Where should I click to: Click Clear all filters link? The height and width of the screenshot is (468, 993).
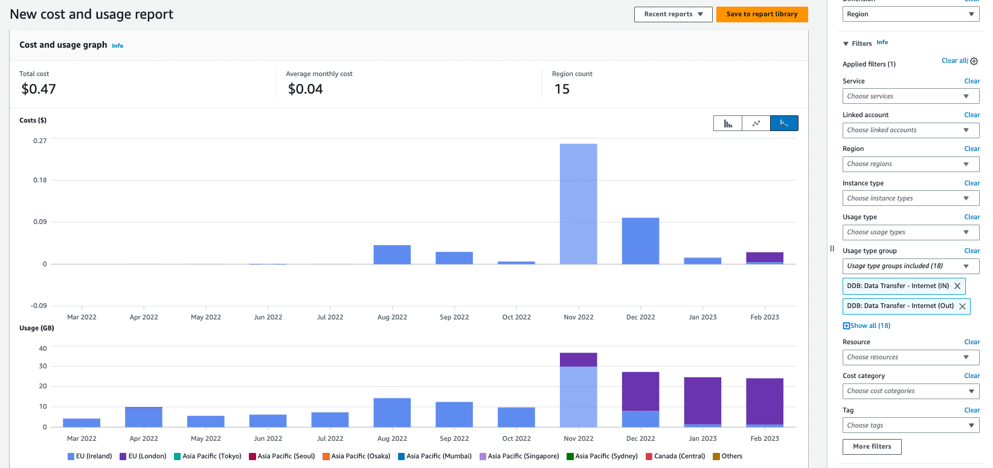pyautogui.click(x=954, y=61)
